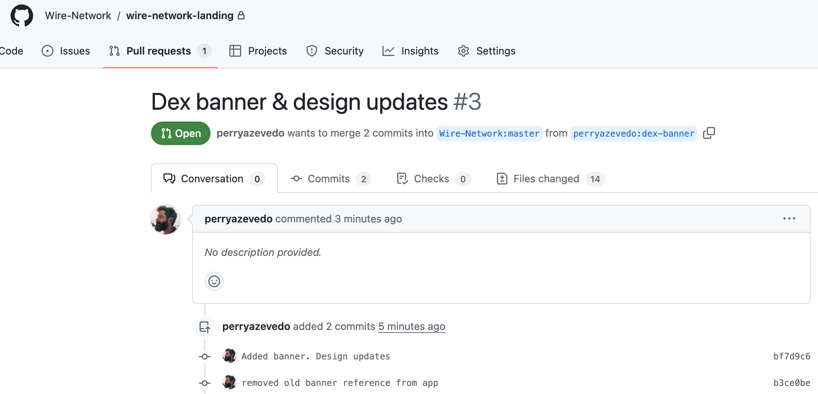Go to the Security tab
This screenshot has width=818, height=394.
(x=335, y=51)
